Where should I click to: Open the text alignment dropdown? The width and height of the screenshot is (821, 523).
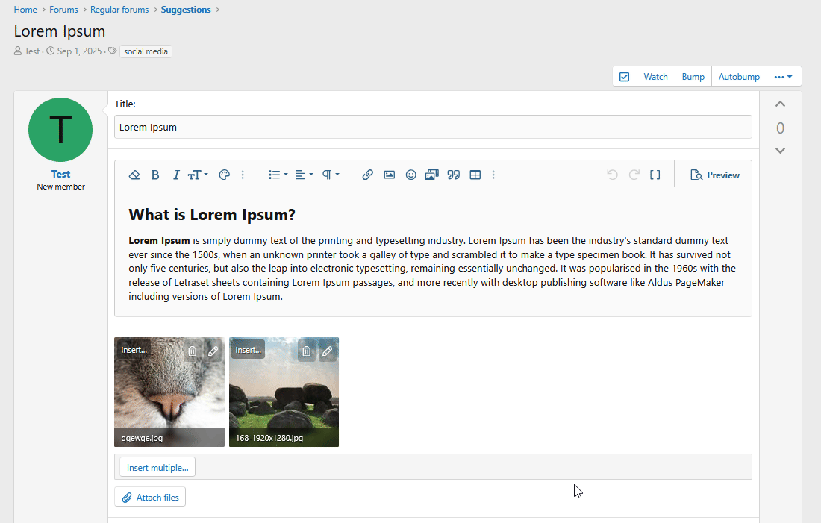(304, 175)
